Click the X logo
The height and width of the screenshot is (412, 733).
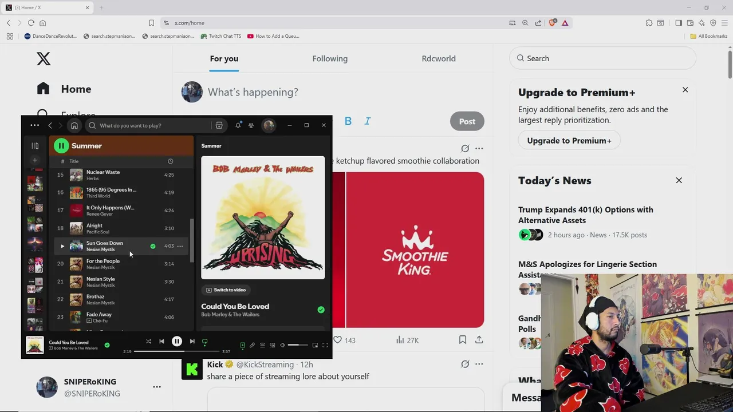(44, 58)
